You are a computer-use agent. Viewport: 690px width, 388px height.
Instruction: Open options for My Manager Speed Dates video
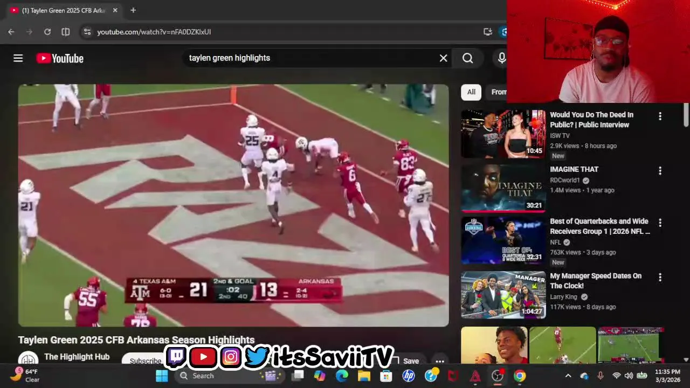point(660,277)
